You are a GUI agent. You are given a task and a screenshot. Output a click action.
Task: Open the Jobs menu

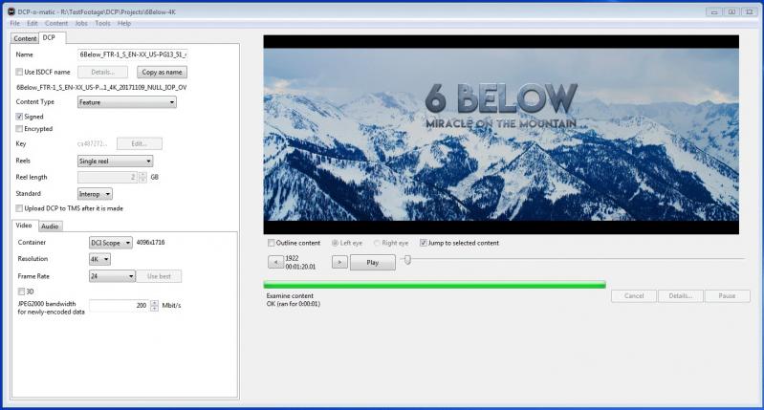[81, 23]
